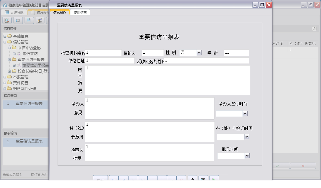Select 重要信访呈报表 under 信息窗口
Image resolution: width=321 pixels, height=188 pixels.
click(x=25, y=104)
